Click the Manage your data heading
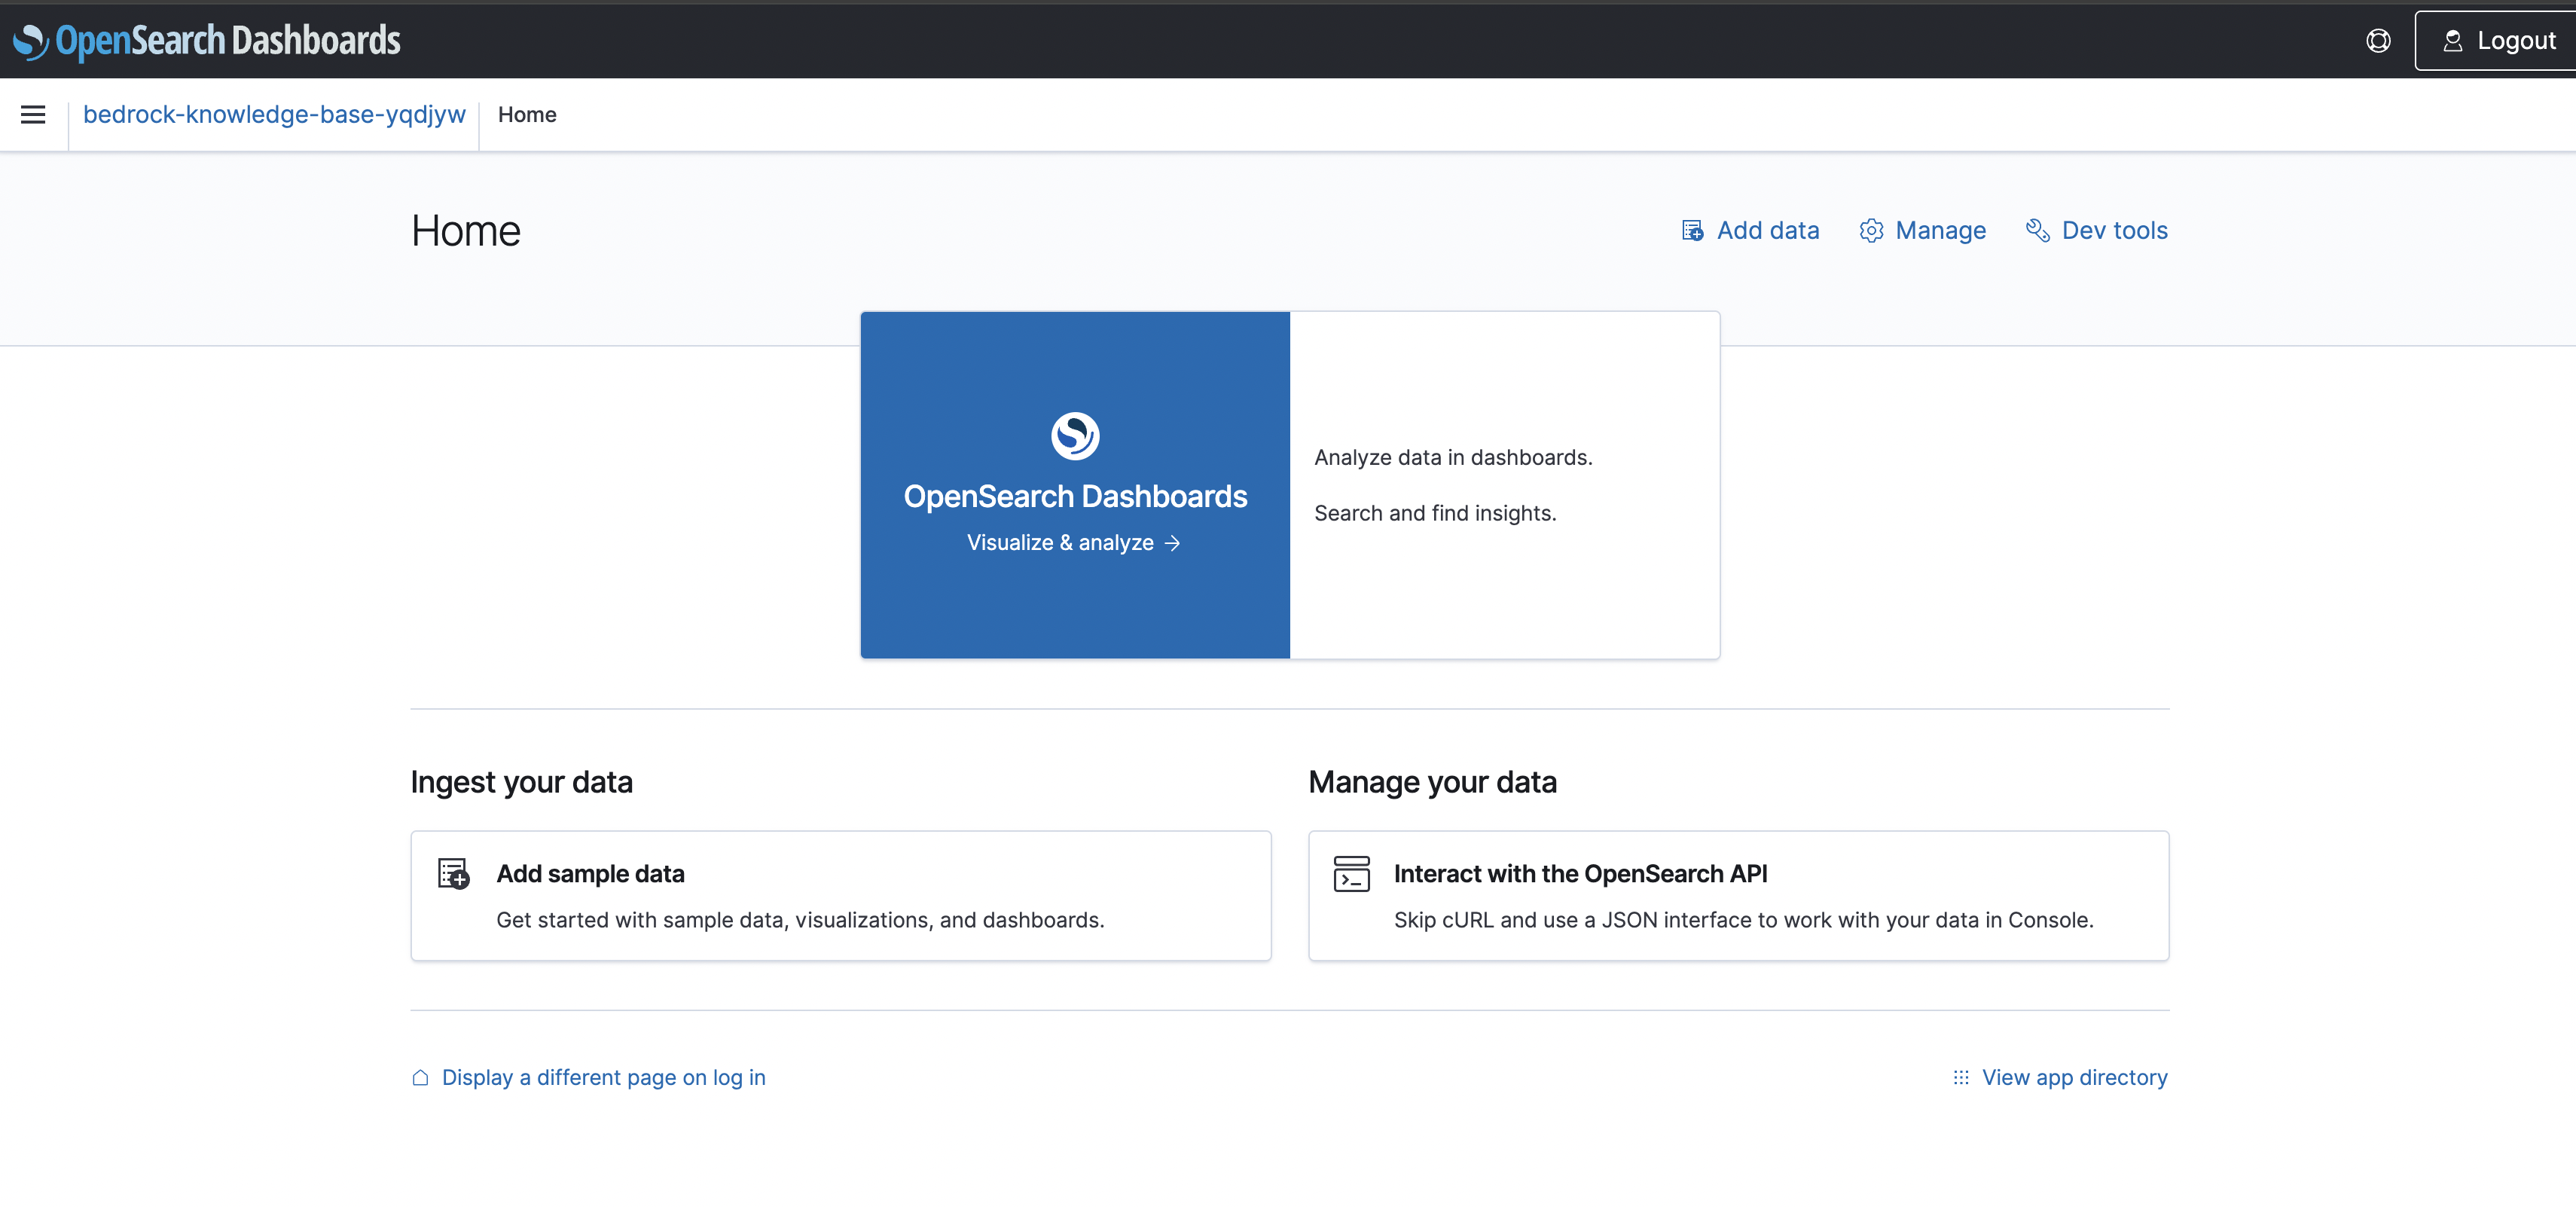2576x1207 pixels. pos(1432,782)
